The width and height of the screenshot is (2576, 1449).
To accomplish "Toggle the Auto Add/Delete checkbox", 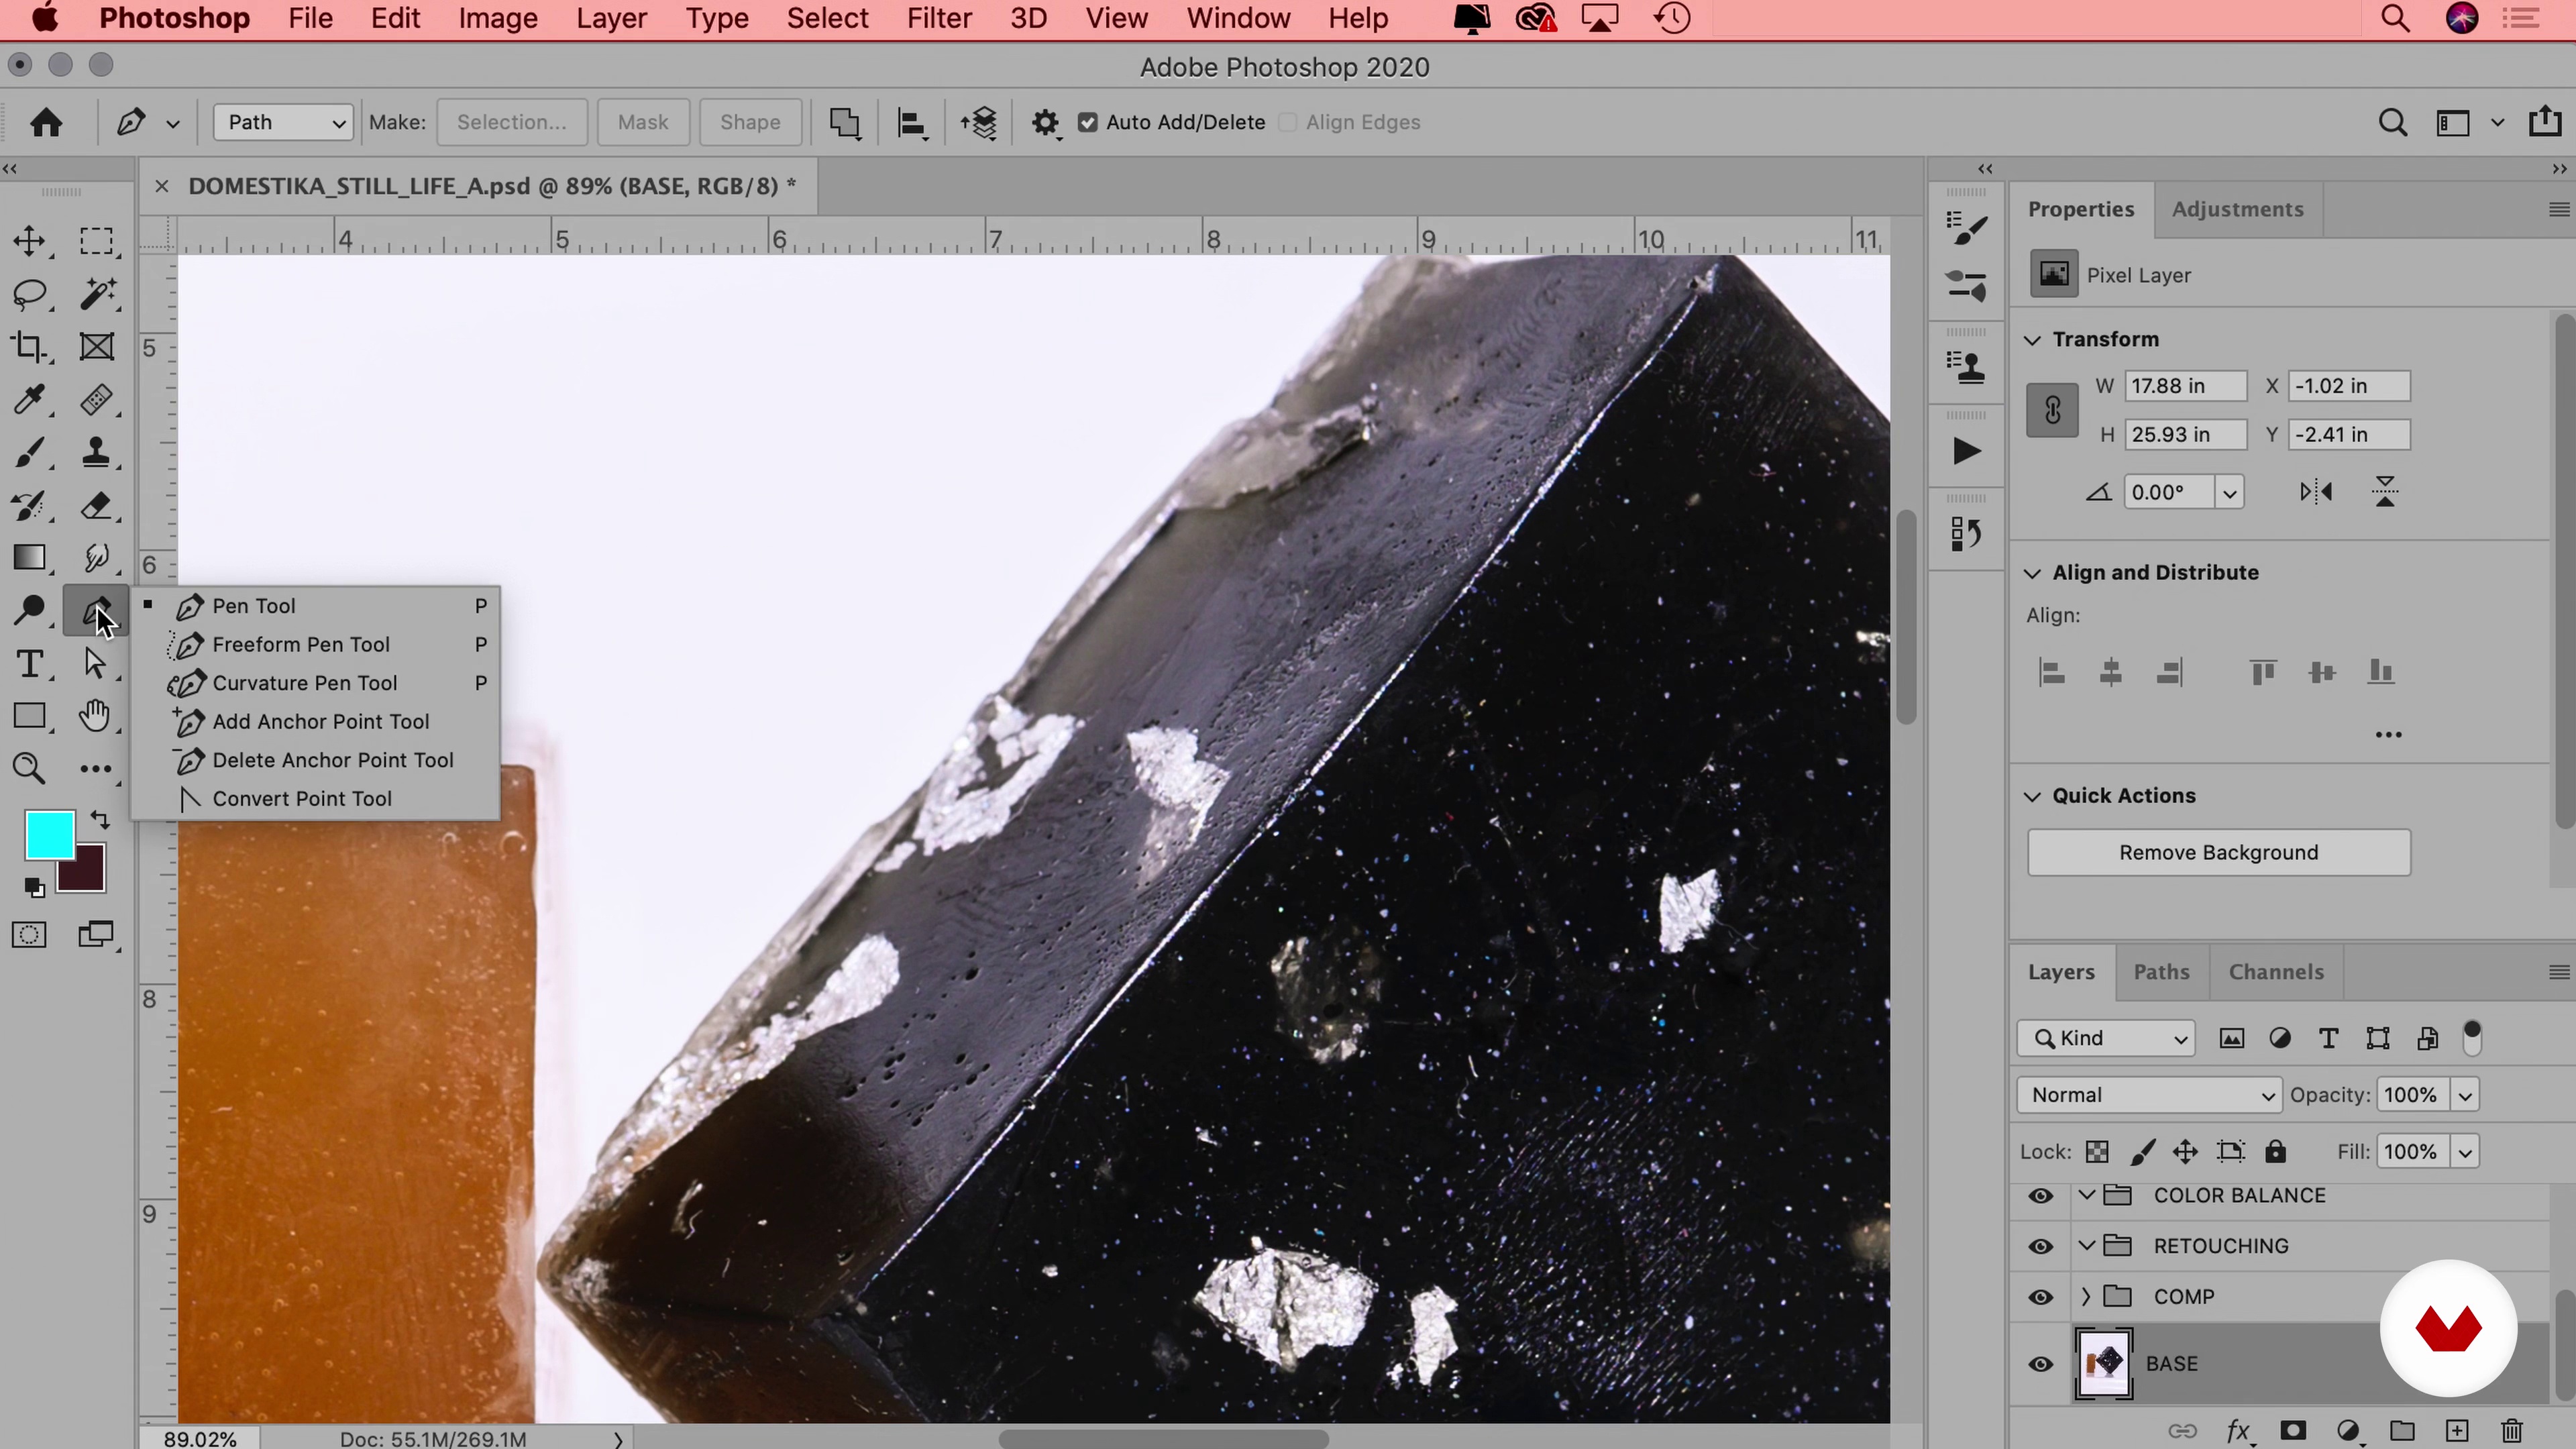I will pos(1088,122).
